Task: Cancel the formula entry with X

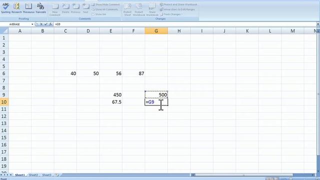Action: click(41, 24)
